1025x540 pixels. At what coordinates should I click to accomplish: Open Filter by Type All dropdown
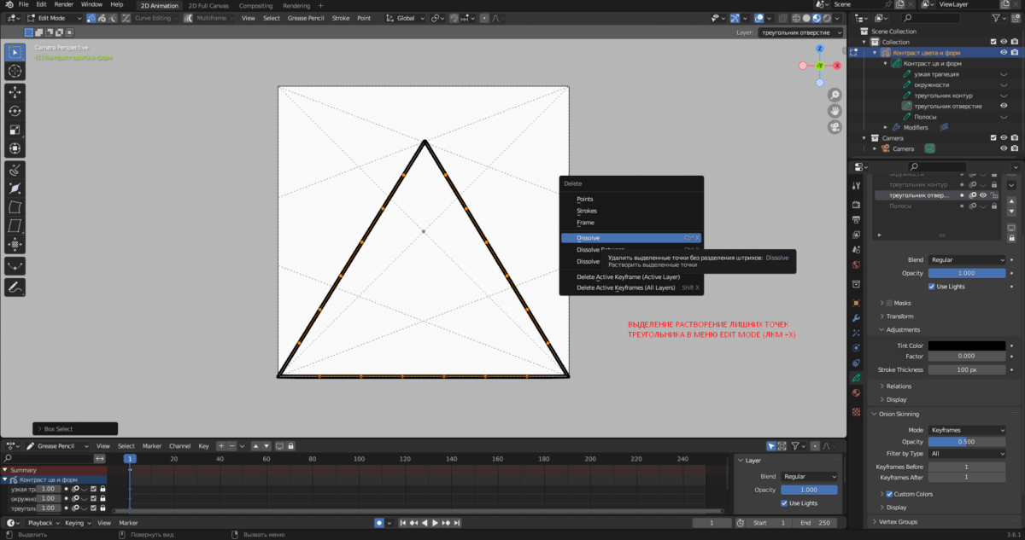click(x=967, y=454)
